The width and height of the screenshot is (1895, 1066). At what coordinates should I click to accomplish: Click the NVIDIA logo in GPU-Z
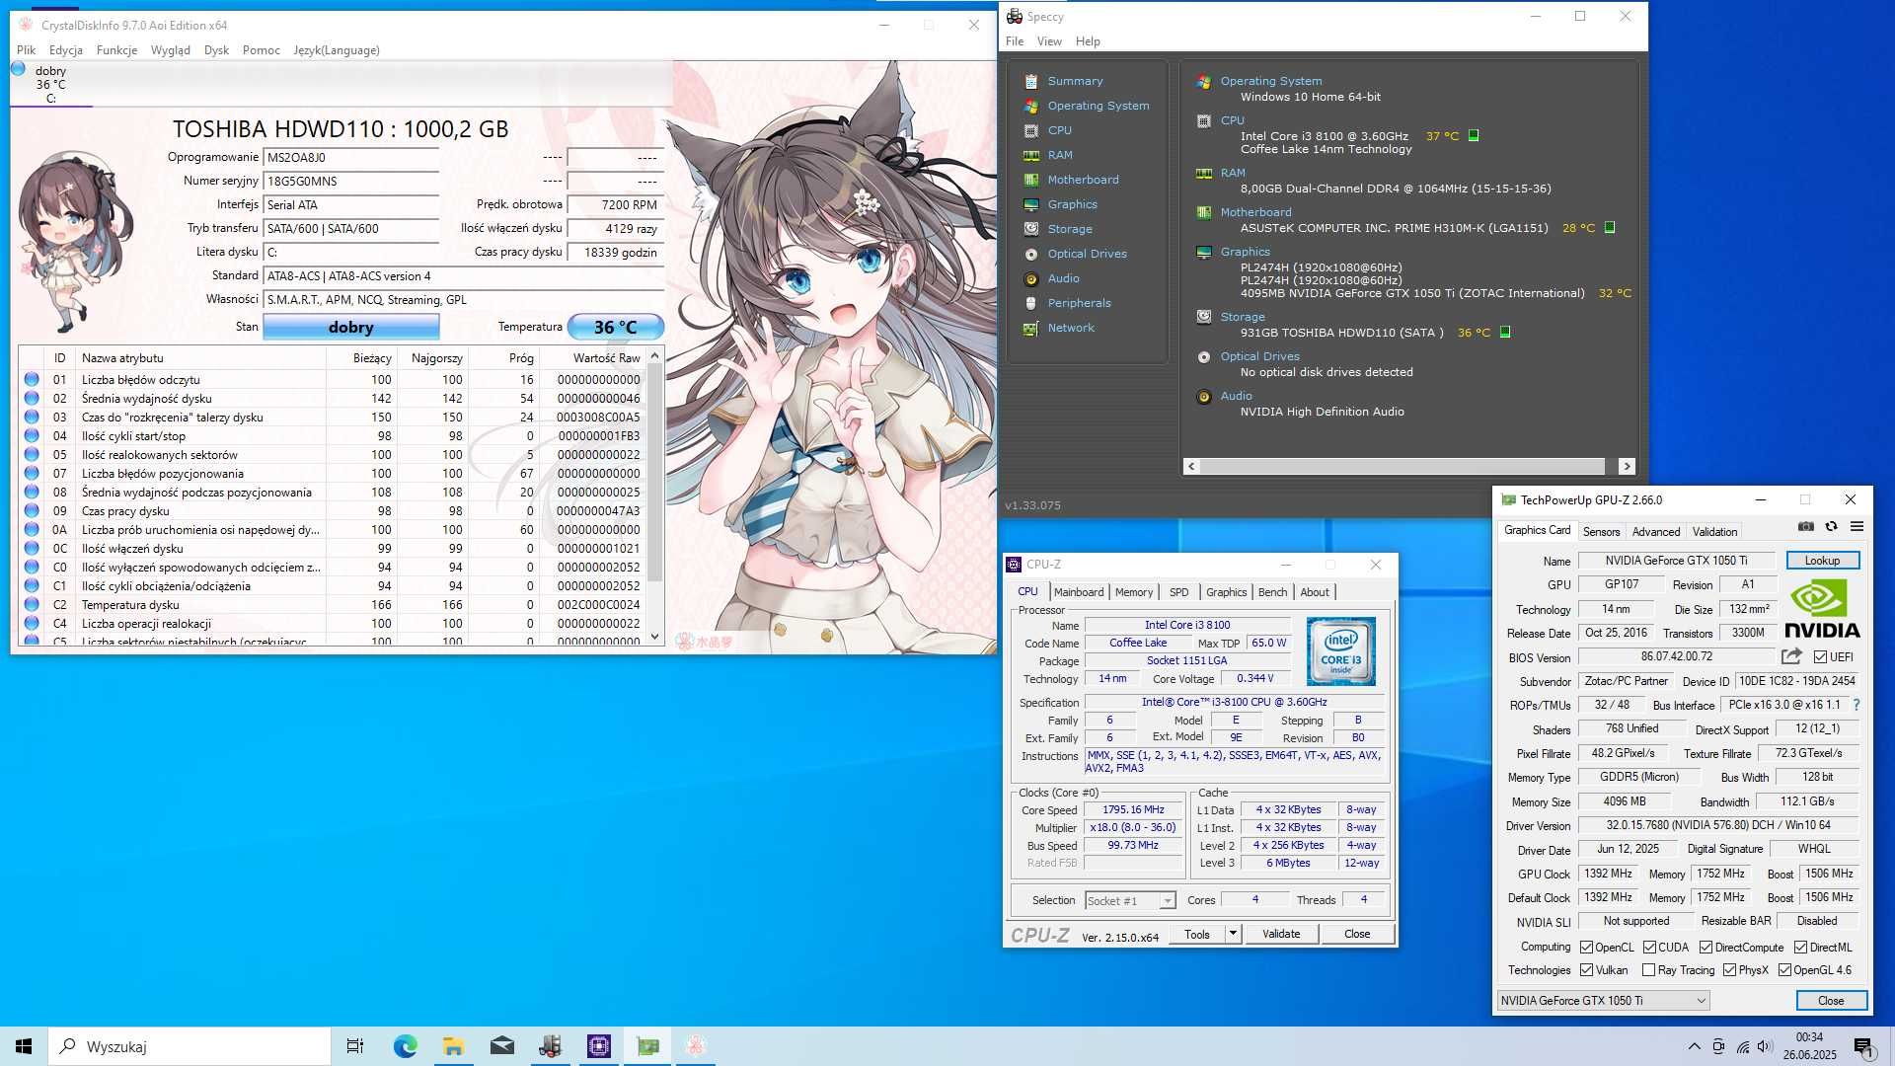coord(1821,609)
